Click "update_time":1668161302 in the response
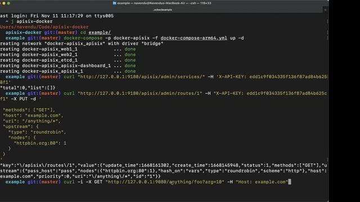This screenshot has width=360, height=202. tap(136, 165)
